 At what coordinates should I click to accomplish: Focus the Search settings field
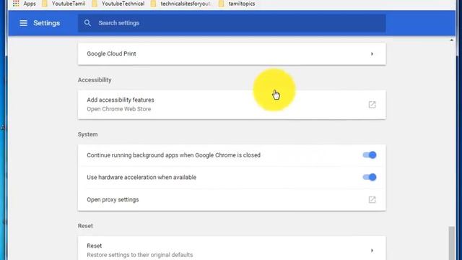(232, 23)
